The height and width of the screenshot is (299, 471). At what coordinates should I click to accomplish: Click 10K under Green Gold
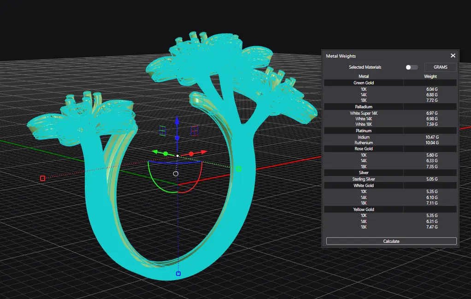(364, 89)
